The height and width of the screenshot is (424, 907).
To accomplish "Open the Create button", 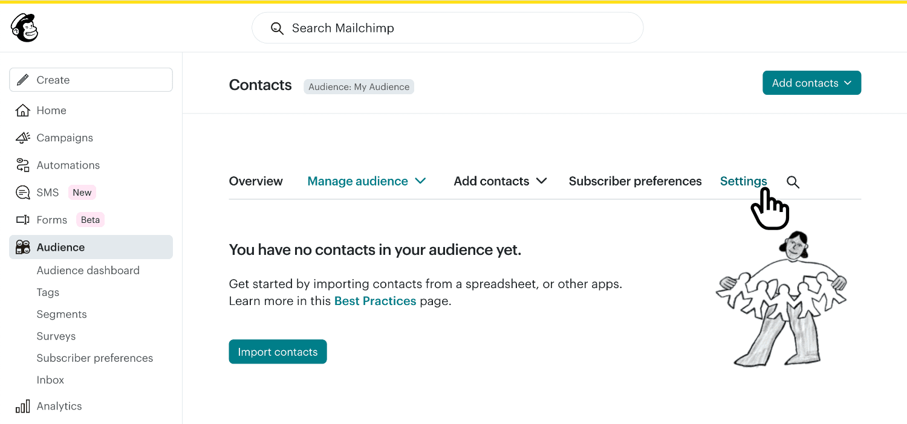I will pos(91,80).
